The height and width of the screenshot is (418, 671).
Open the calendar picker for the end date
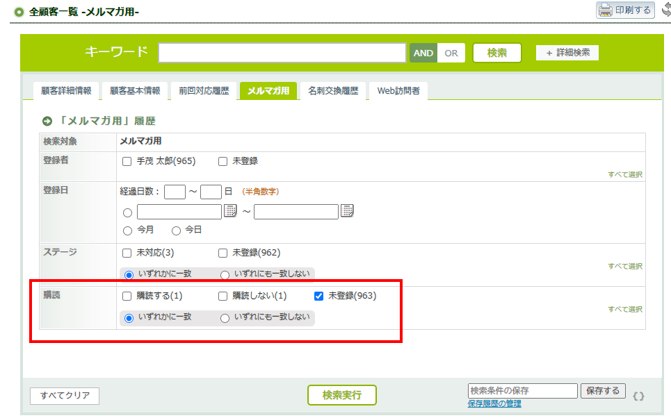pyautogui.click(x=347, y=210)
